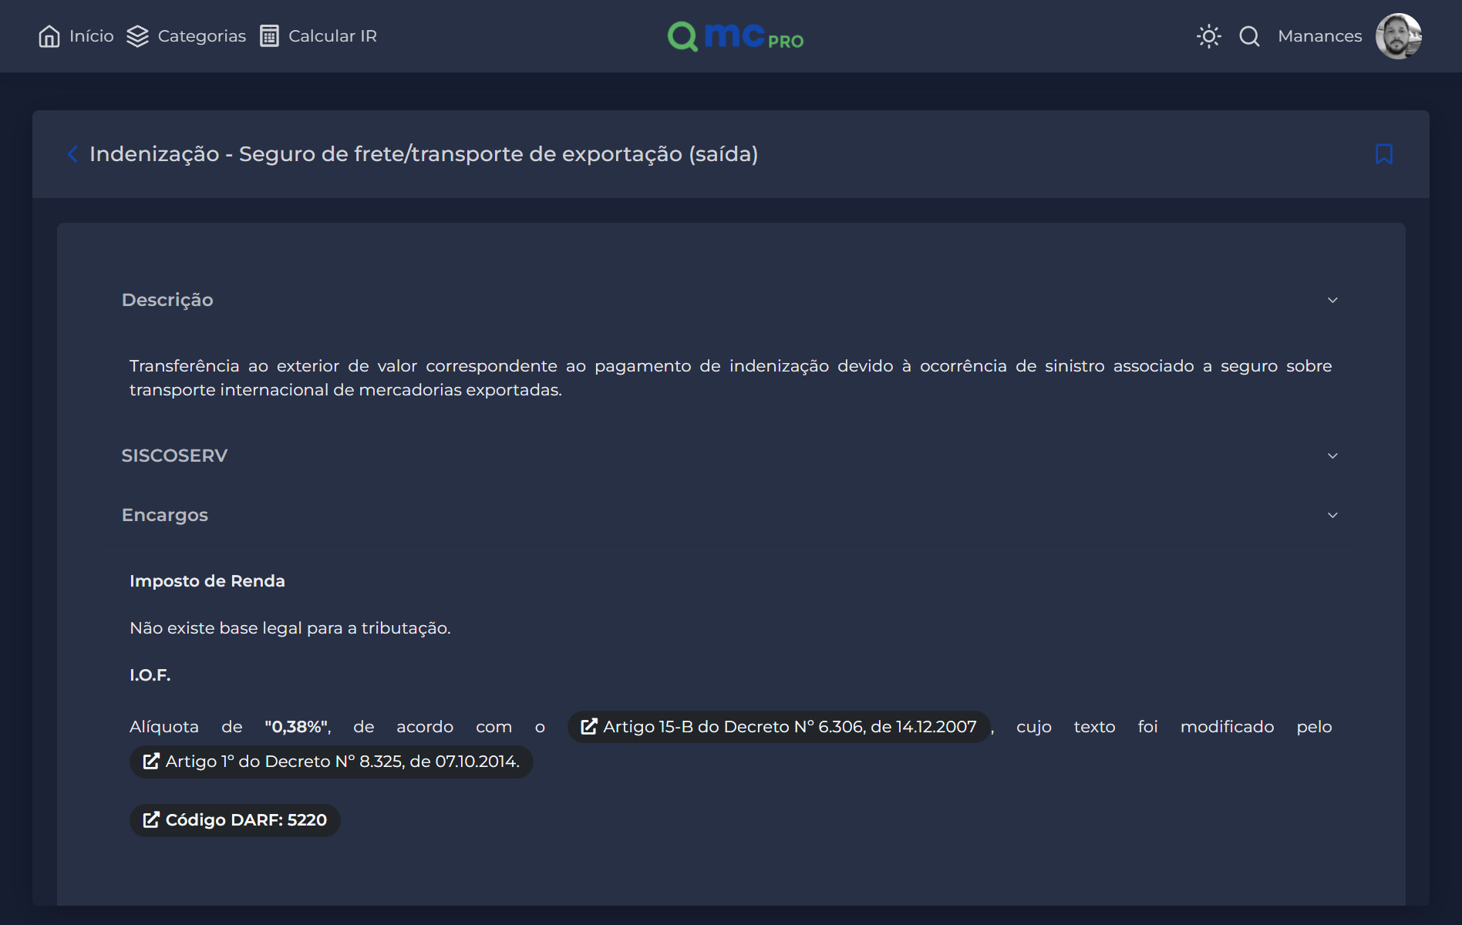1462x925 pixels.
Task: Open the user avatar profile picture
Action: (1398, 36)
